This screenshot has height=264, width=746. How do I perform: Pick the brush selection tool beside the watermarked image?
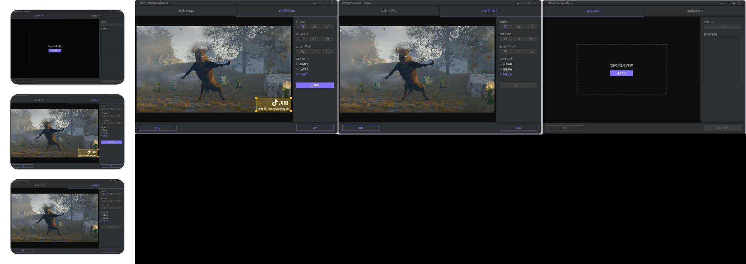coord(328,27)
